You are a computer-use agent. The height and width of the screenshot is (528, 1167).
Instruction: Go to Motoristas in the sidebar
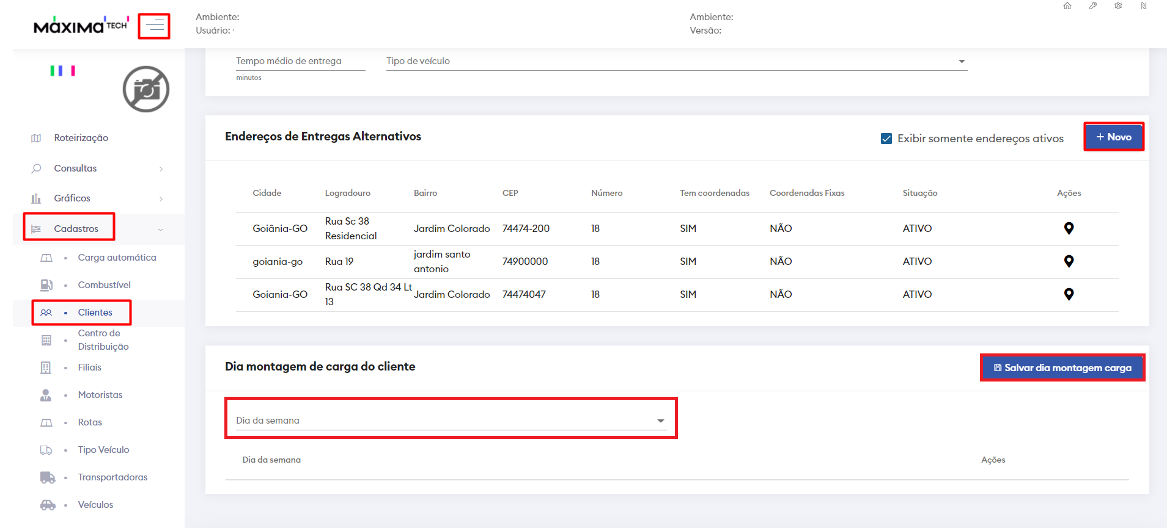[x=100, y=395]
